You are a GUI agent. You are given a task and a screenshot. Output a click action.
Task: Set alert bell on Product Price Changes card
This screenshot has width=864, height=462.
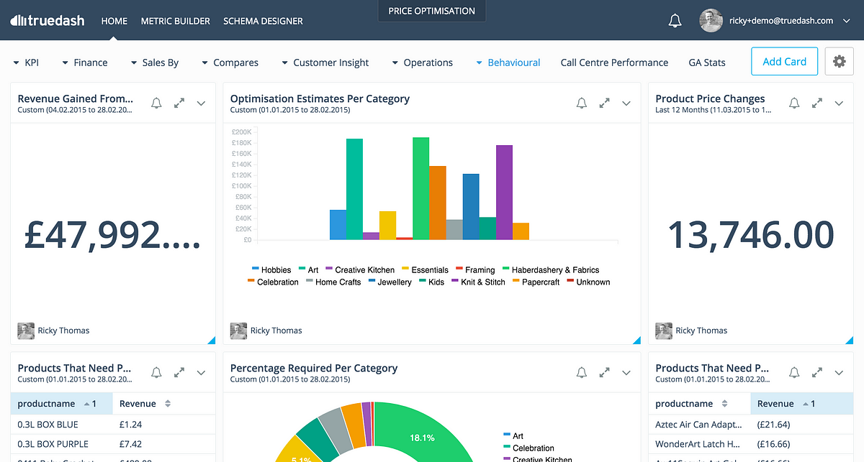pyautogui.click(x=794, y=103)
